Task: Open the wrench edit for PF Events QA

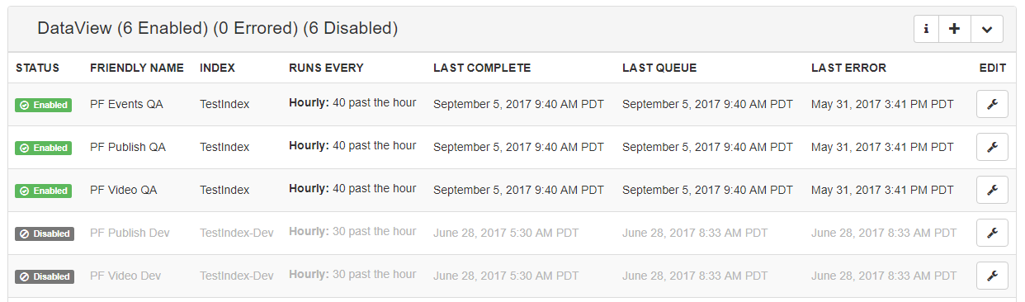Action: pyautogui.click(x=992, y=104)
